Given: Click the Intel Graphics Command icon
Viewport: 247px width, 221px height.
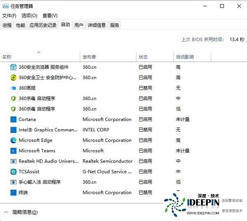Looking at the screenshot, I should point(13,130).
